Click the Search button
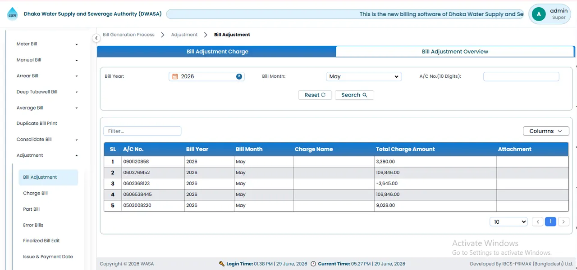577x270 pixels. click(x=354, y=95)
